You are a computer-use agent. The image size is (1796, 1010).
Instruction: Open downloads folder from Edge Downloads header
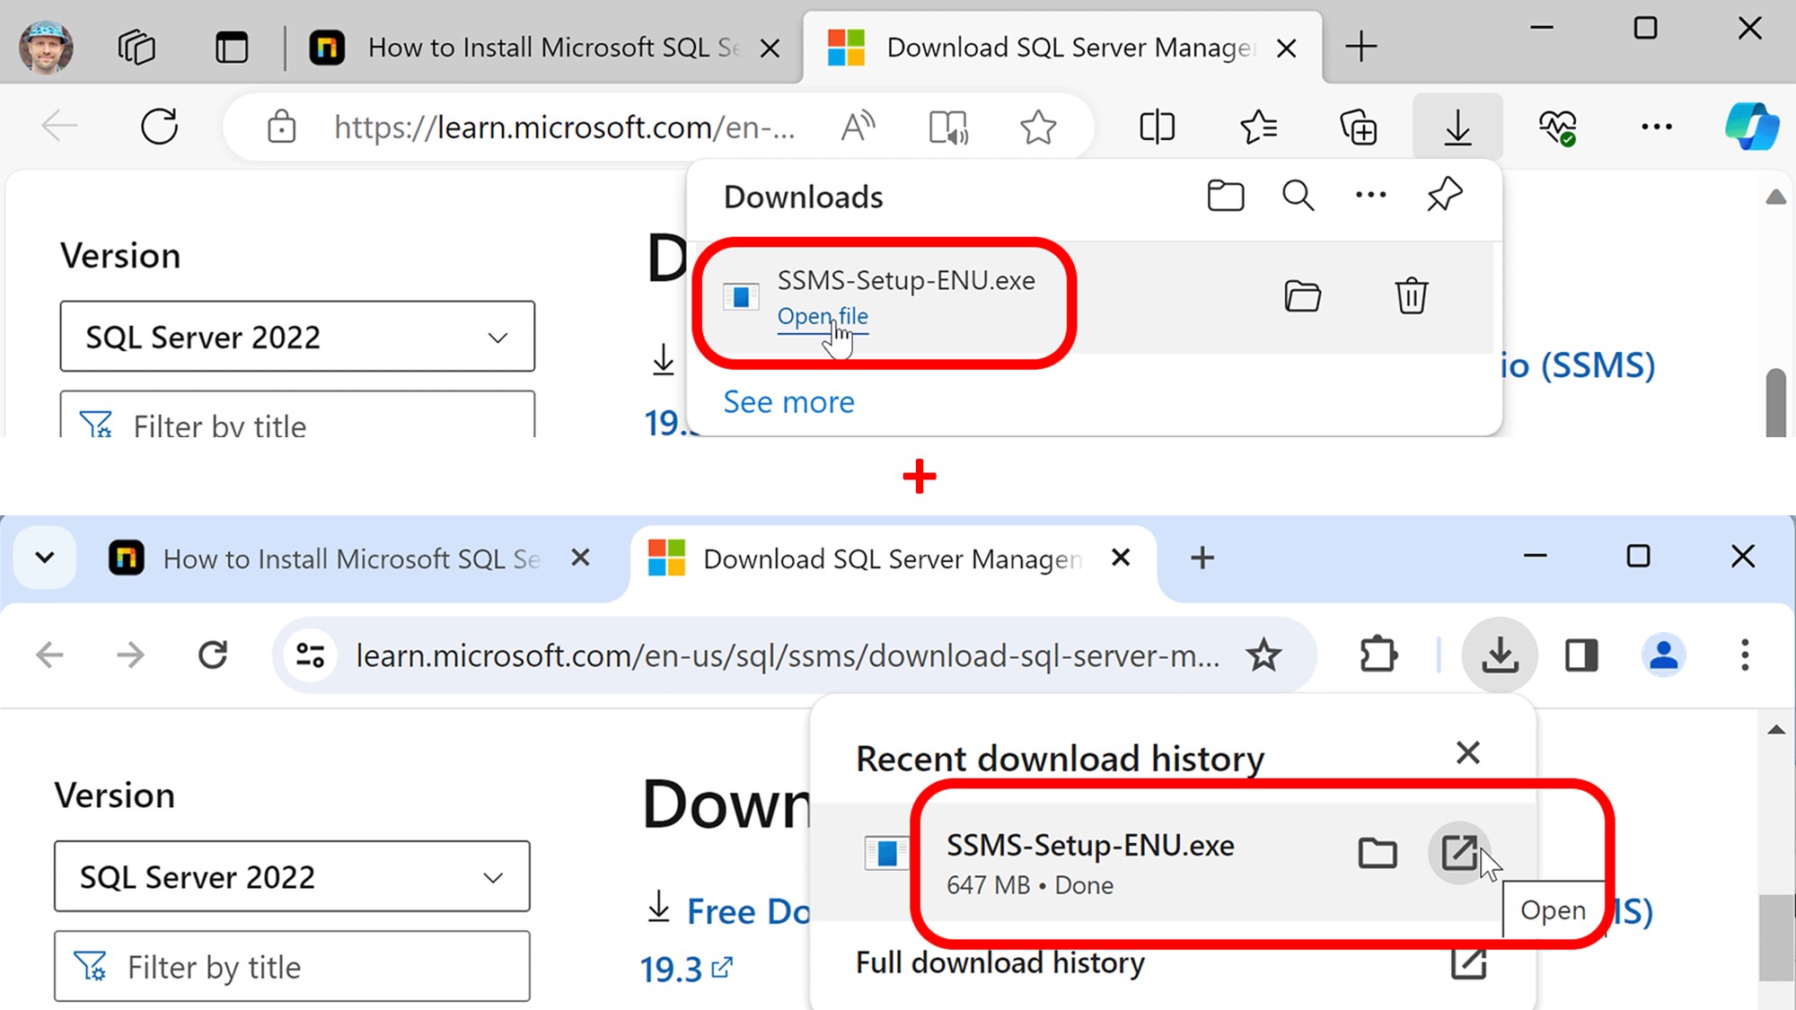click(x=1226, y=195)
